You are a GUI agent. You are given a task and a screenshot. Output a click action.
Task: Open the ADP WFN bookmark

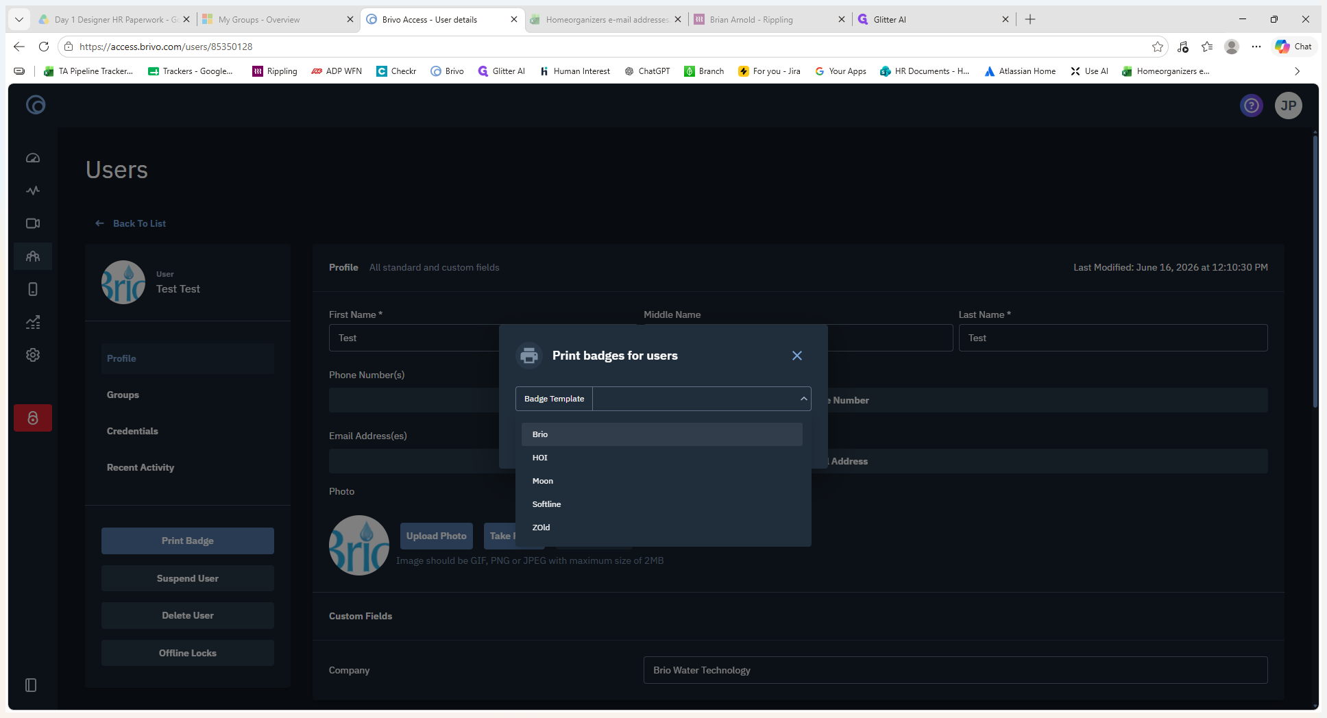[x=337, y=71]
